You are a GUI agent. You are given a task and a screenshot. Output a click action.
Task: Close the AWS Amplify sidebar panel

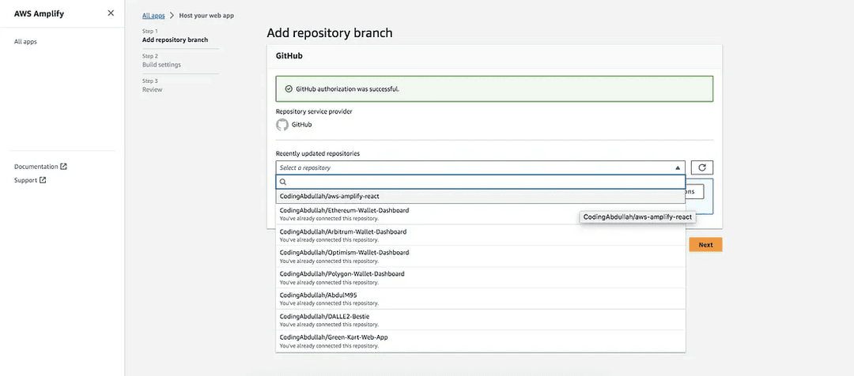point(110,13)
